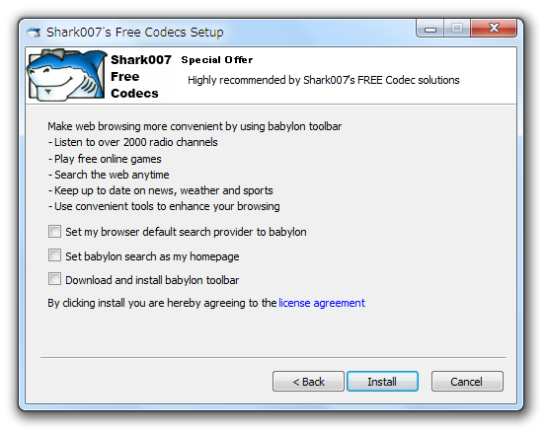Select the Highly recommended by Shark007's text
546x433 pixels.
324,80
